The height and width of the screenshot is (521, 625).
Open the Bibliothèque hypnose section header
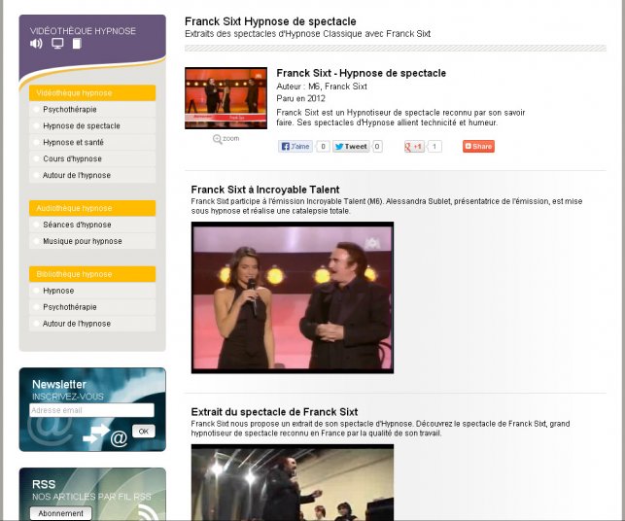click(x=92, y=274)
